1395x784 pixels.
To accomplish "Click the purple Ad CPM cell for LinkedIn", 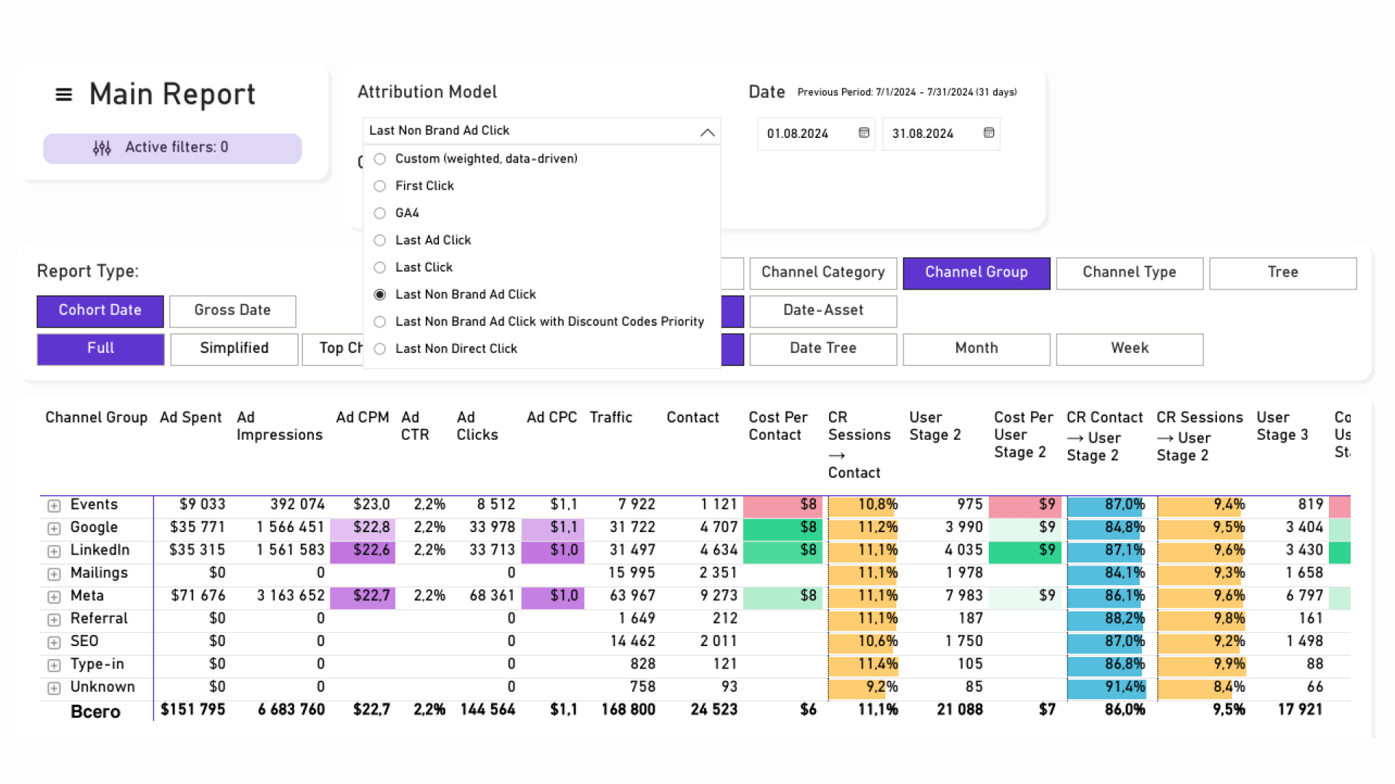I will pyautogui.click(x=363, y=551).
